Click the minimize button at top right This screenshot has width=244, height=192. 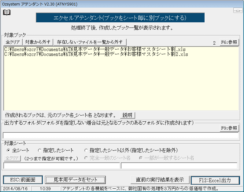point(238,11)
